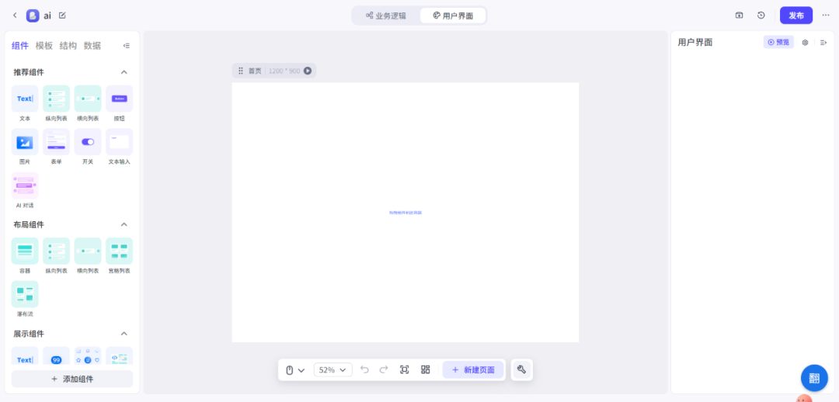Open the settings gear in 用户界面 panel
Screen dimensions: 839x402
(805, 43)
